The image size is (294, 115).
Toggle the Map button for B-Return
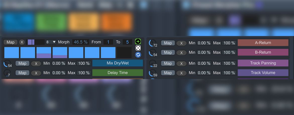click(x=168, y=52)
